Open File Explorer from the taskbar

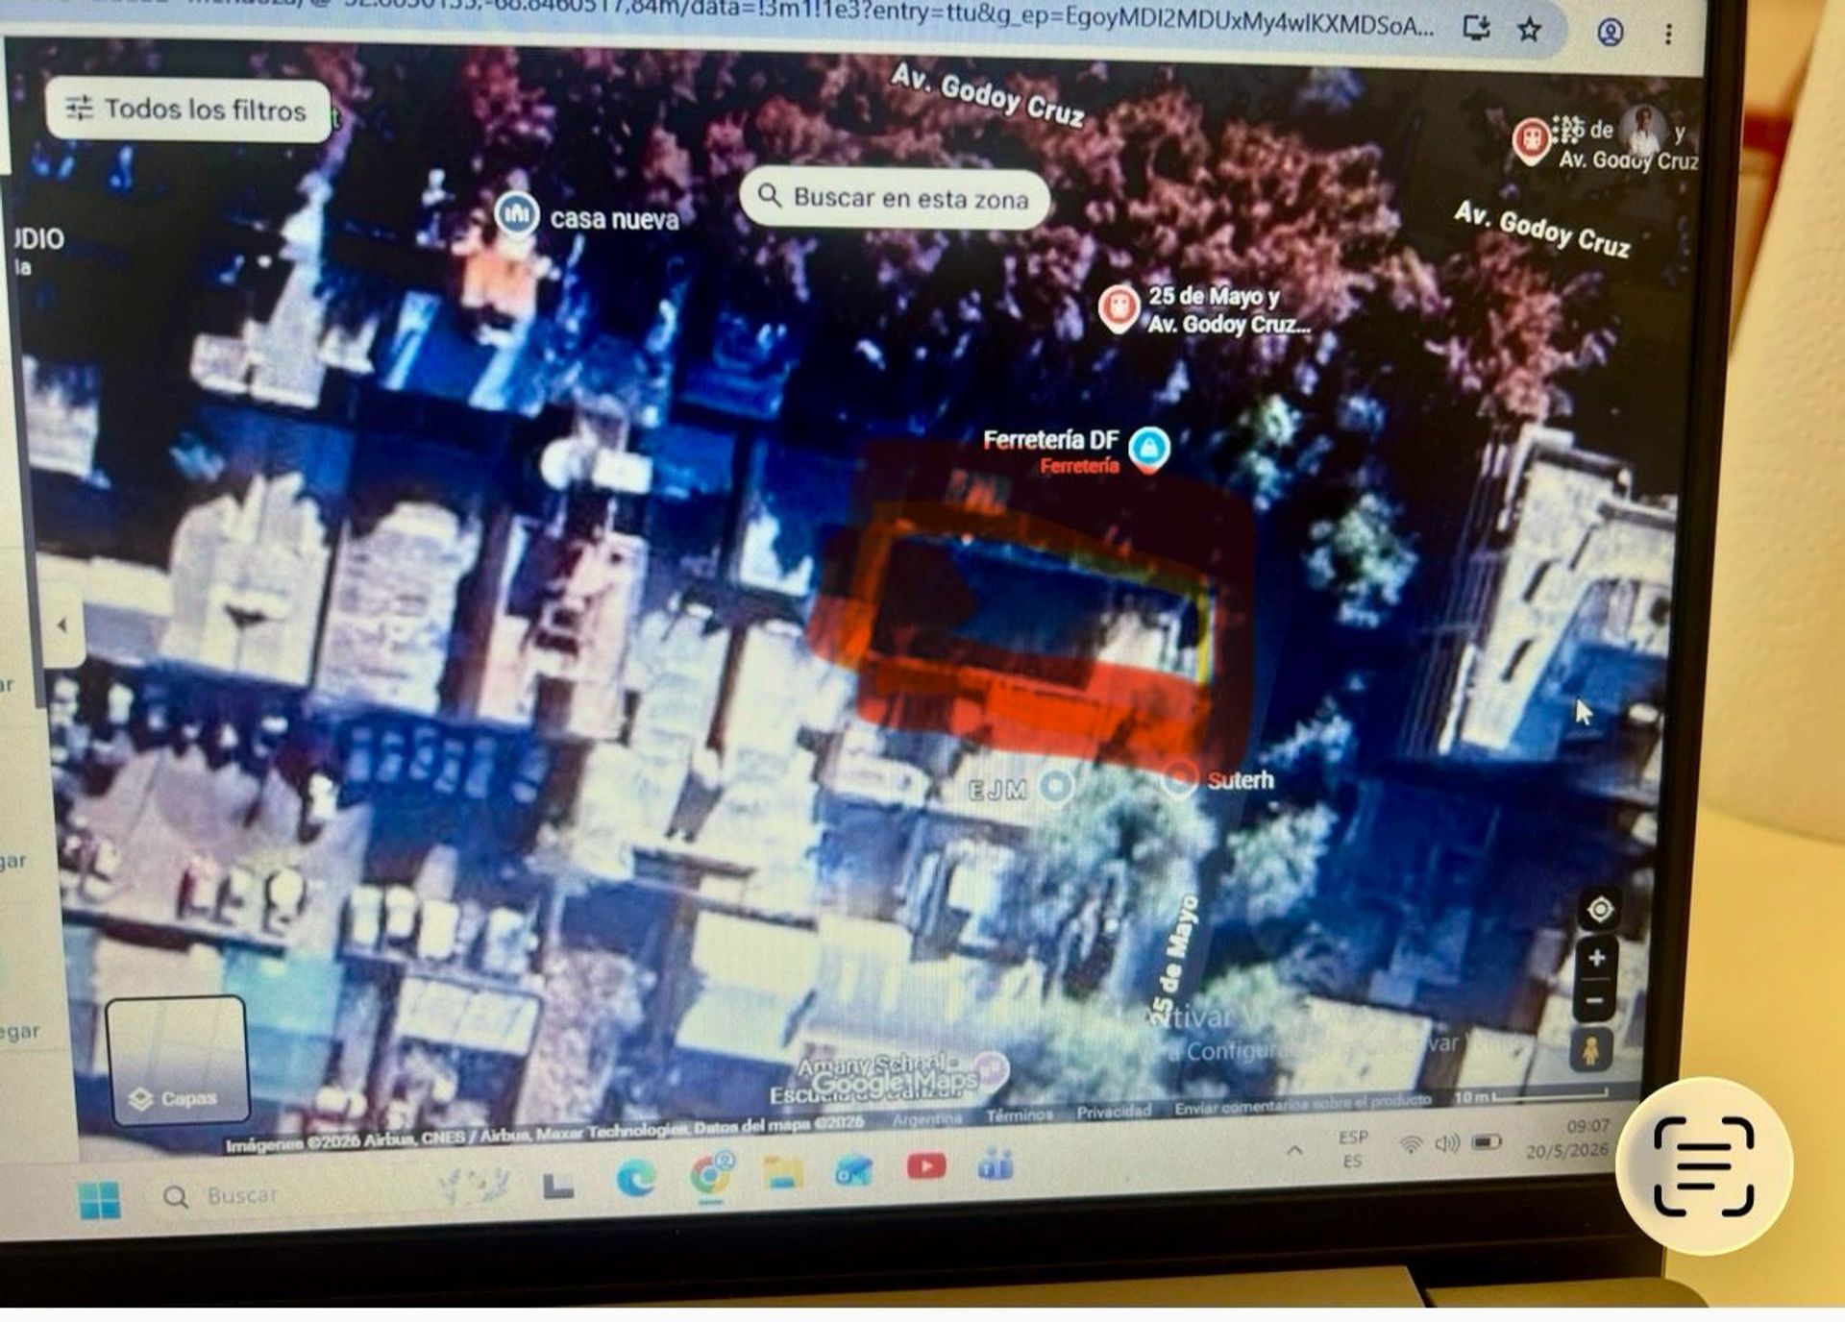(783, 1172)
